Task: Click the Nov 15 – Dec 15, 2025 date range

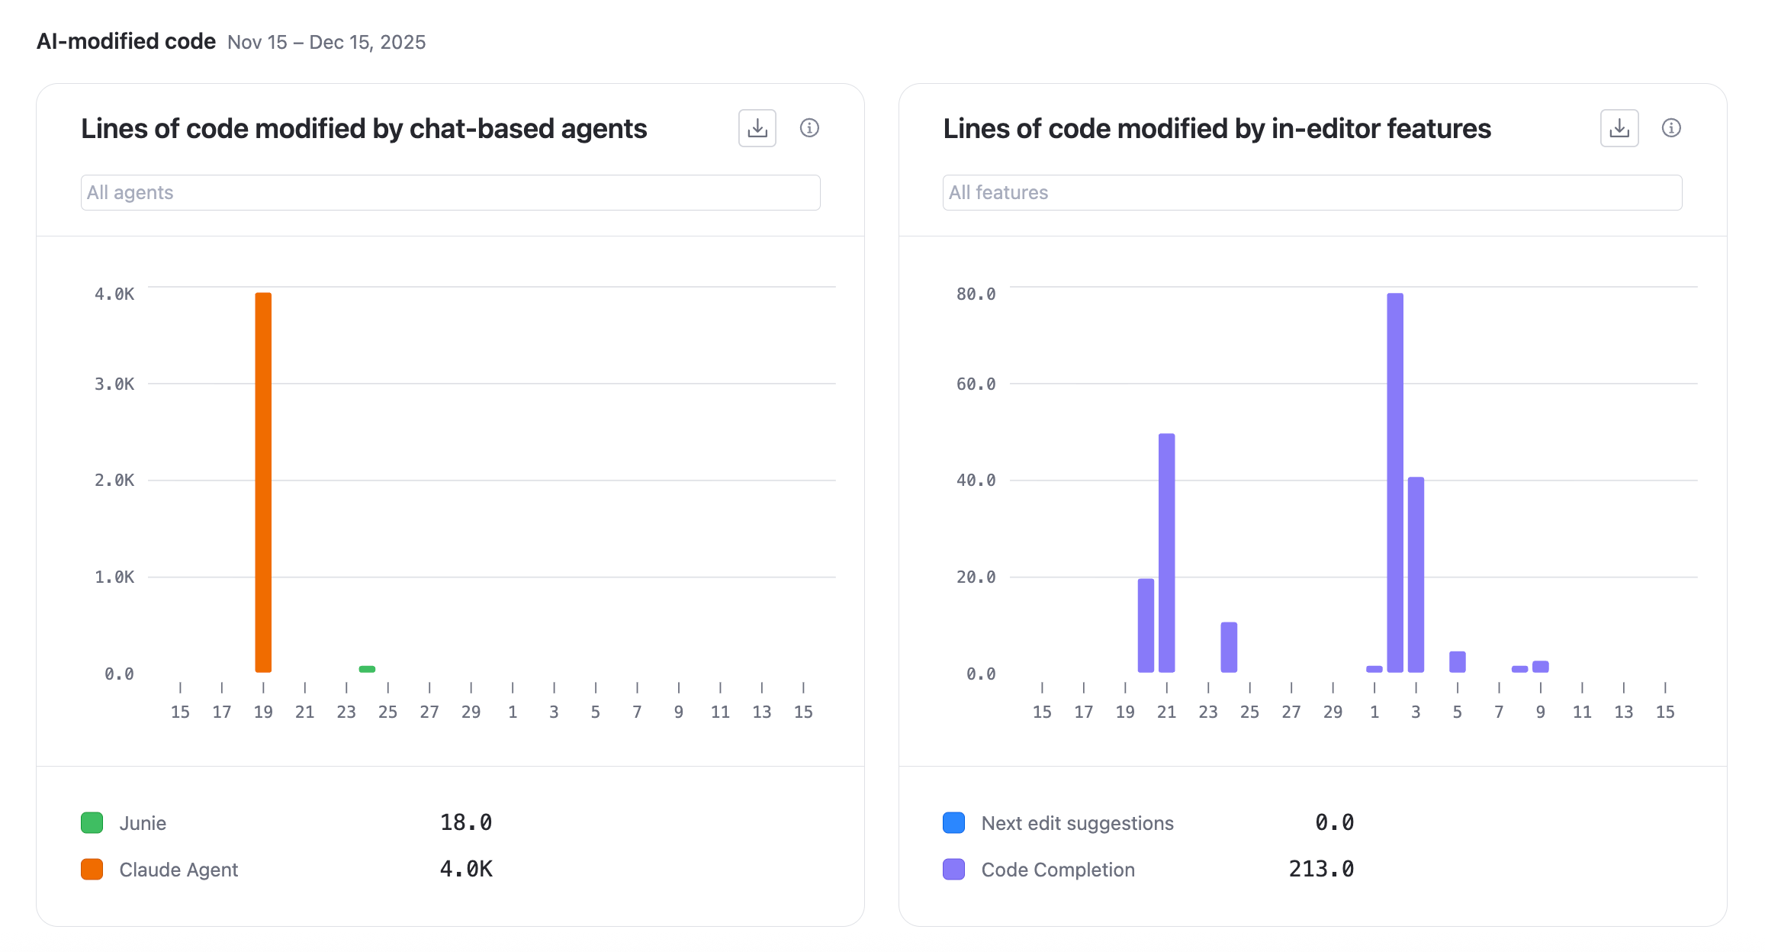Action: (326, 42)
